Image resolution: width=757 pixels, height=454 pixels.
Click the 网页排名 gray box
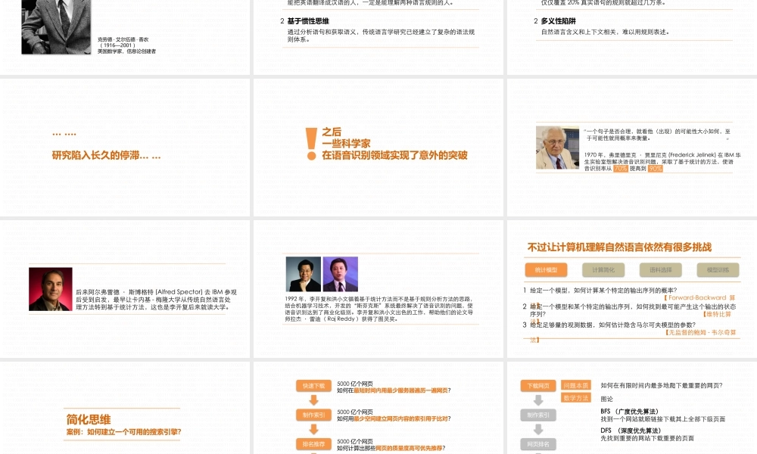(540, 444)
